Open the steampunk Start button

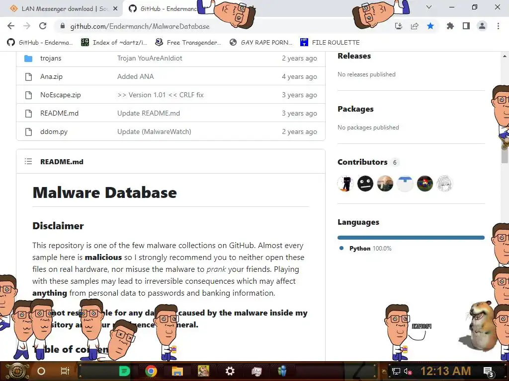point(17,371)
